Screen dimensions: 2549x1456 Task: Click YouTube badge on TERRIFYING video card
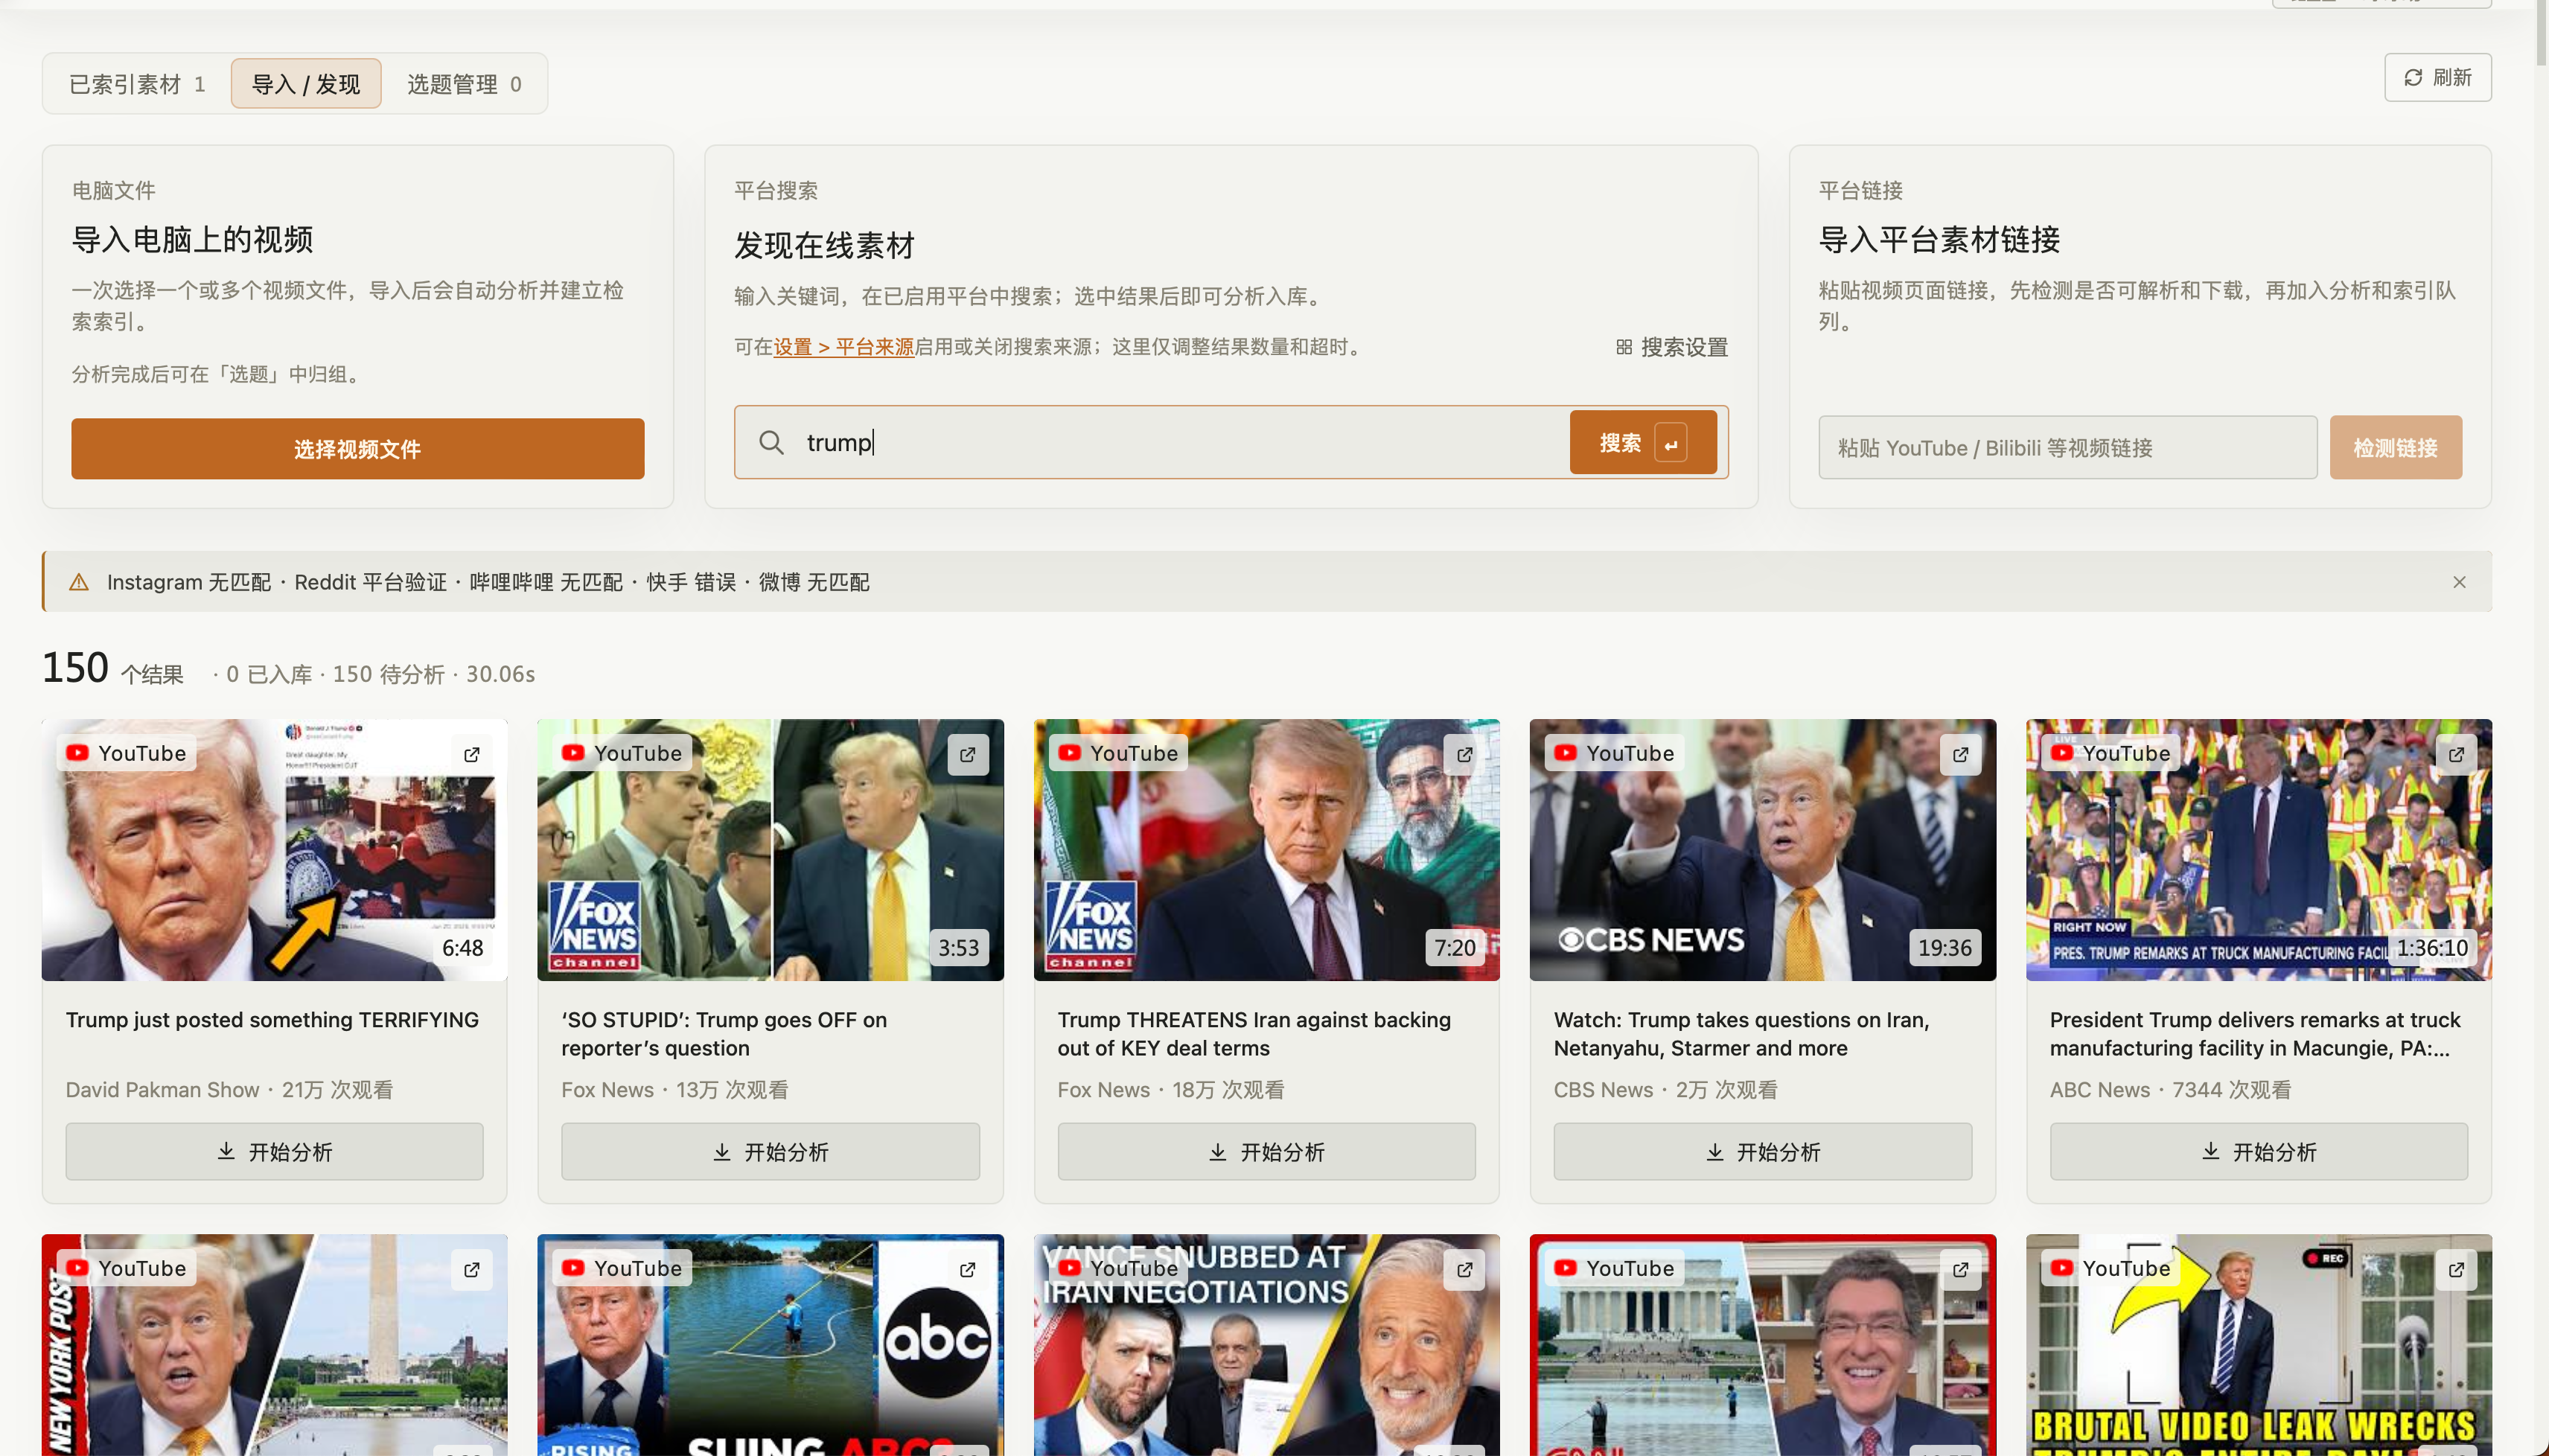[126, 753]
